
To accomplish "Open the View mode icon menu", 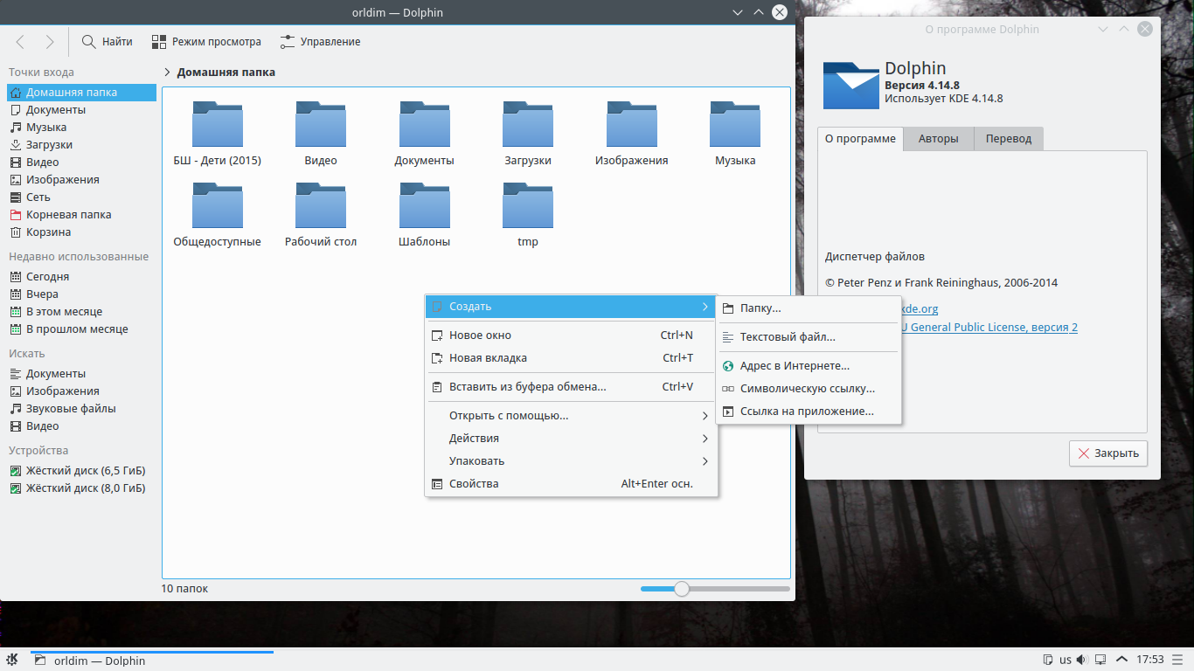I will pyautogui.click(x=158, y=42).
